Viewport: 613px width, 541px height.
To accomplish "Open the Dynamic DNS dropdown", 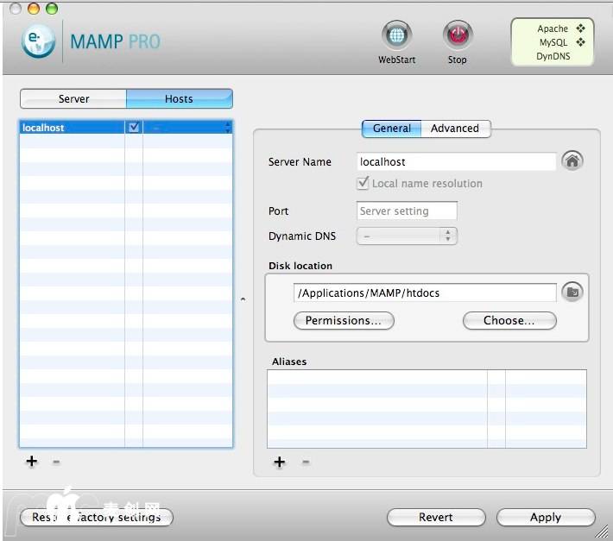I will point(407,236).
